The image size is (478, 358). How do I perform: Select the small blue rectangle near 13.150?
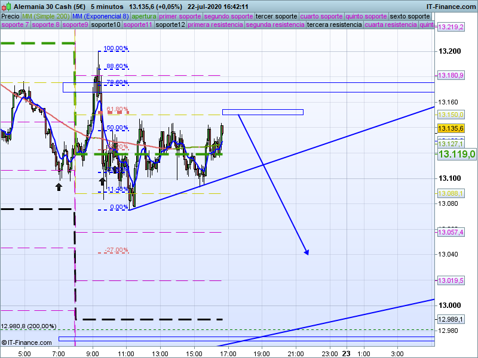(x=263, y=112)
